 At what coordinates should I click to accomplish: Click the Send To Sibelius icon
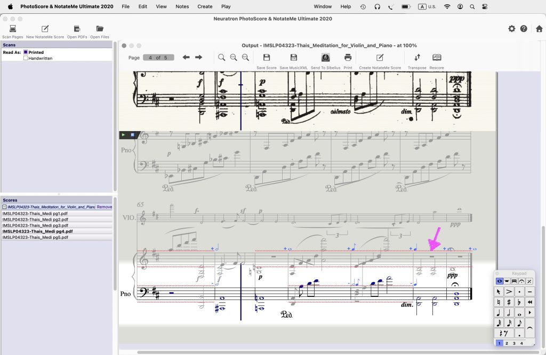click(325, 58)
